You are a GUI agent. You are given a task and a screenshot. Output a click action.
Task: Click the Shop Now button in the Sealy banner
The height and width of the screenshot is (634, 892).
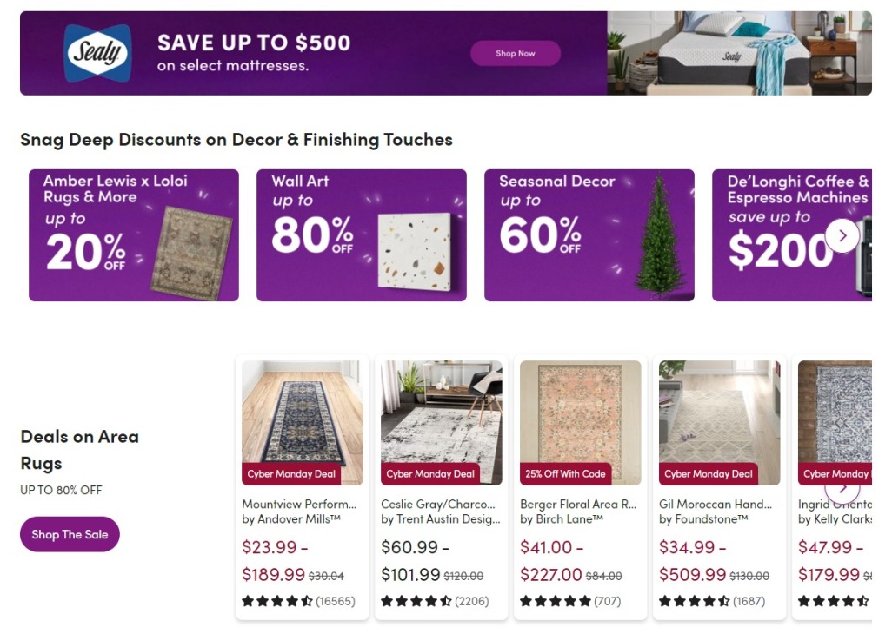pos(516,53)
